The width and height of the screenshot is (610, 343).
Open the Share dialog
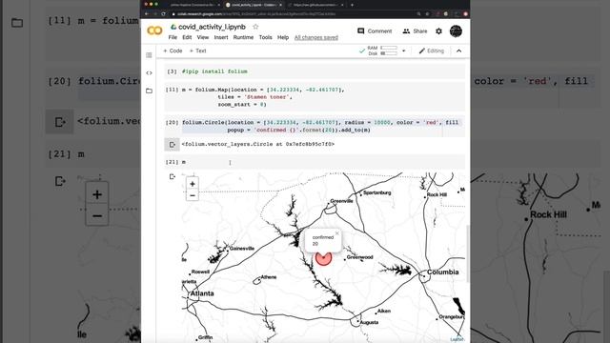pyautogui.click(x=415, y=31)
